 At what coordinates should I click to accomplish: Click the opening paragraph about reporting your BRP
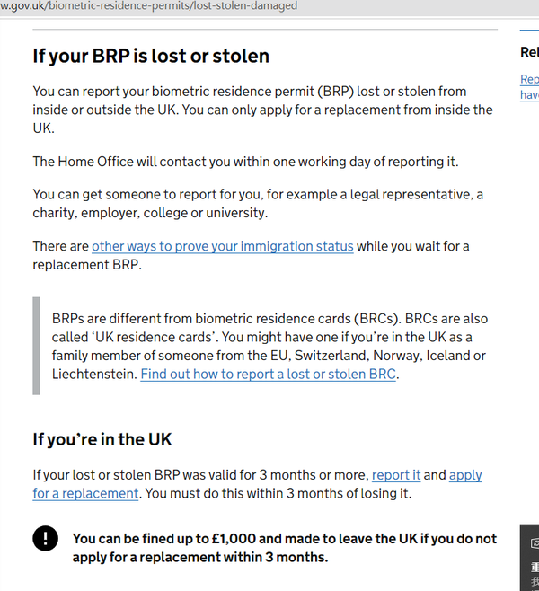pyautogui.click(x=262, y=110)
